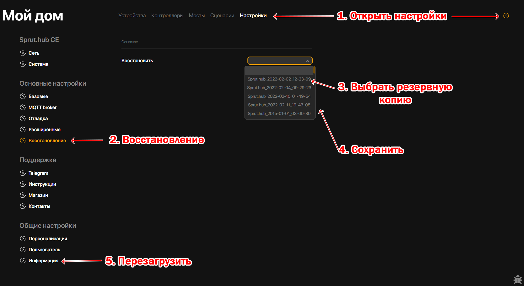Click the bug icon in bottom corner
The height and width of the screenshot is (286, 524).
[x=517, y=280]
